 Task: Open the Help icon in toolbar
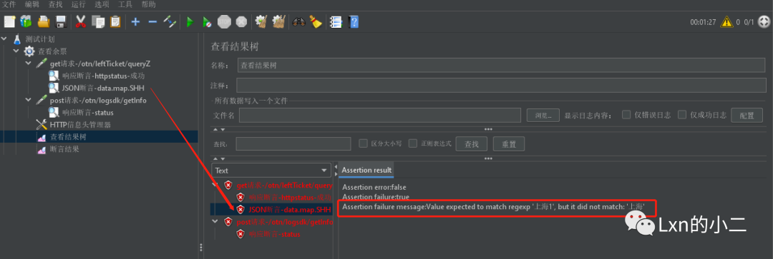pyautogui.click(x=353, y=21)
